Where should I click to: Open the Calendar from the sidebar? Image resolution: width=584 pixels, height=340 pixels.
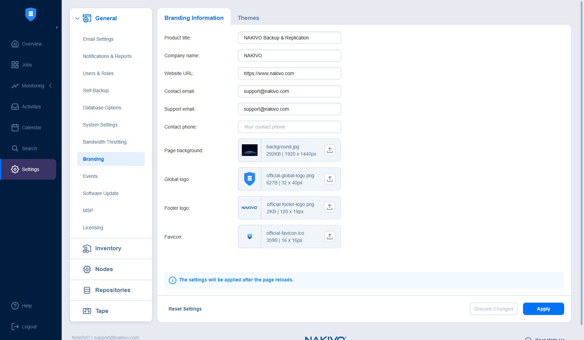coord(31,127)
